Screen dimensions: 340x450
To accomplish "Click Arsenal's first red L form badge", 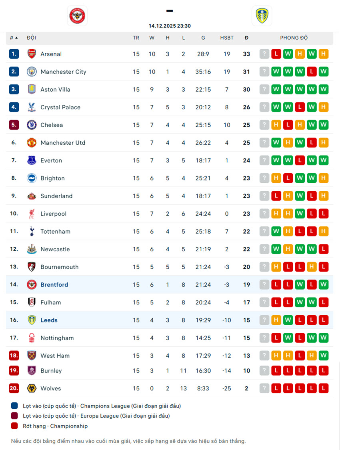I will pyautogui.click(x=276, y=54).
